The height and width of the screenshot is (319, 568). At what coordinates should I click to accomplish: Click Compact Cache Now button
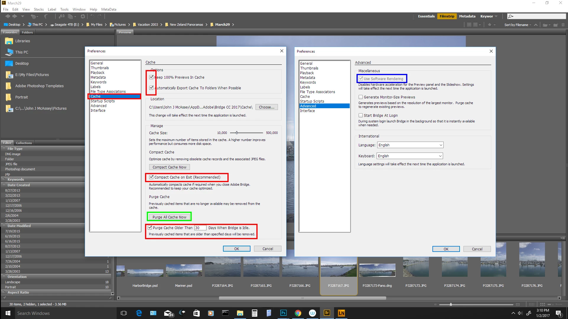169,167
